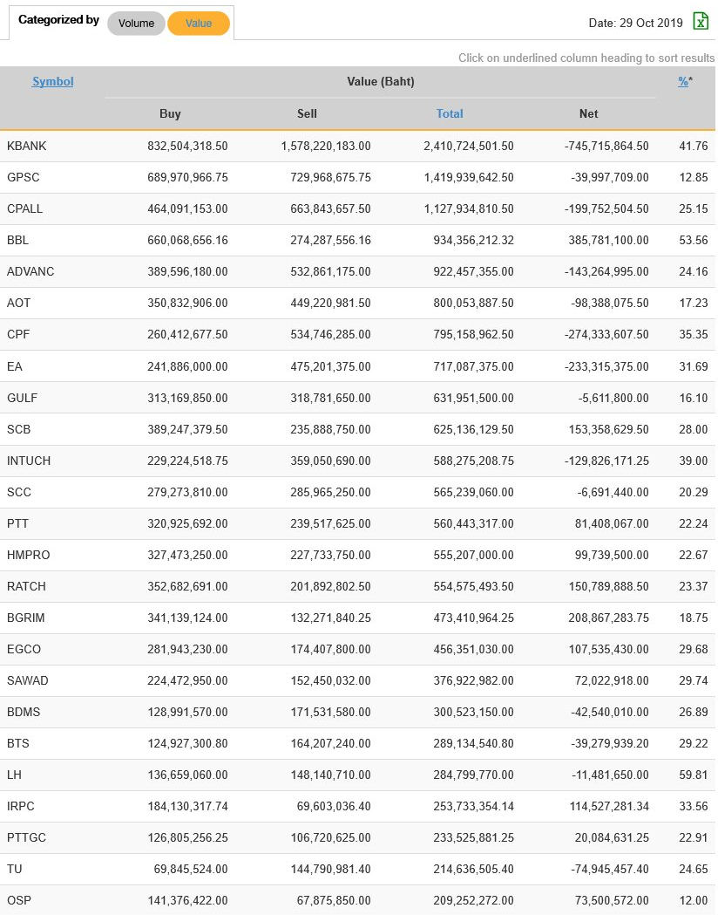
Task: Click ADVANC in the symbol column
Action: click(x=30, y=271)
